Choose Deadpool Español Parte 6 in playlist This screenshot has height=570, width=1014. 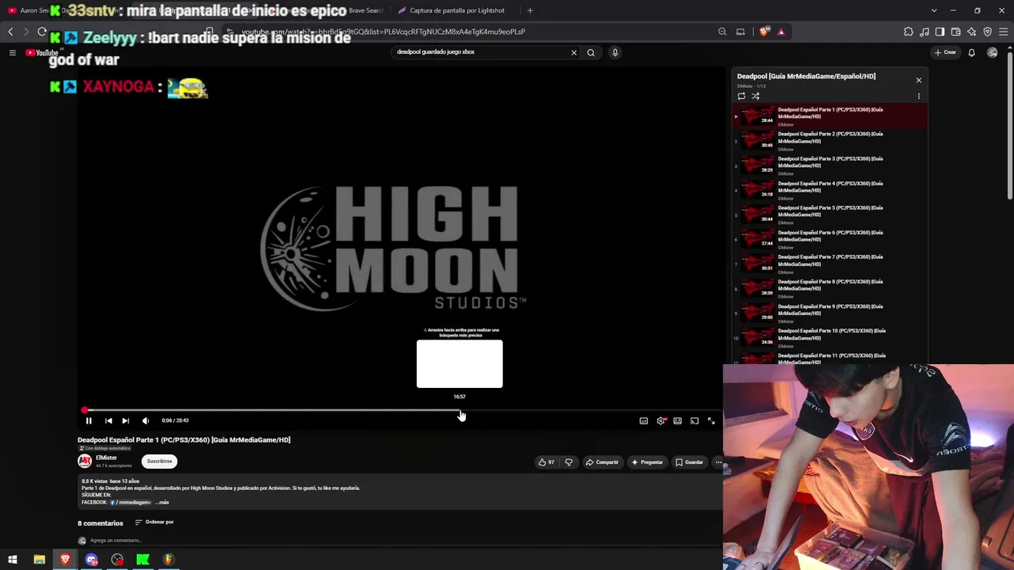[829, 239]
